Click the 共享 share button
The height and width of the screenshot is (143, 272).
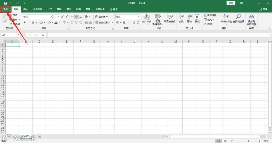263,9
